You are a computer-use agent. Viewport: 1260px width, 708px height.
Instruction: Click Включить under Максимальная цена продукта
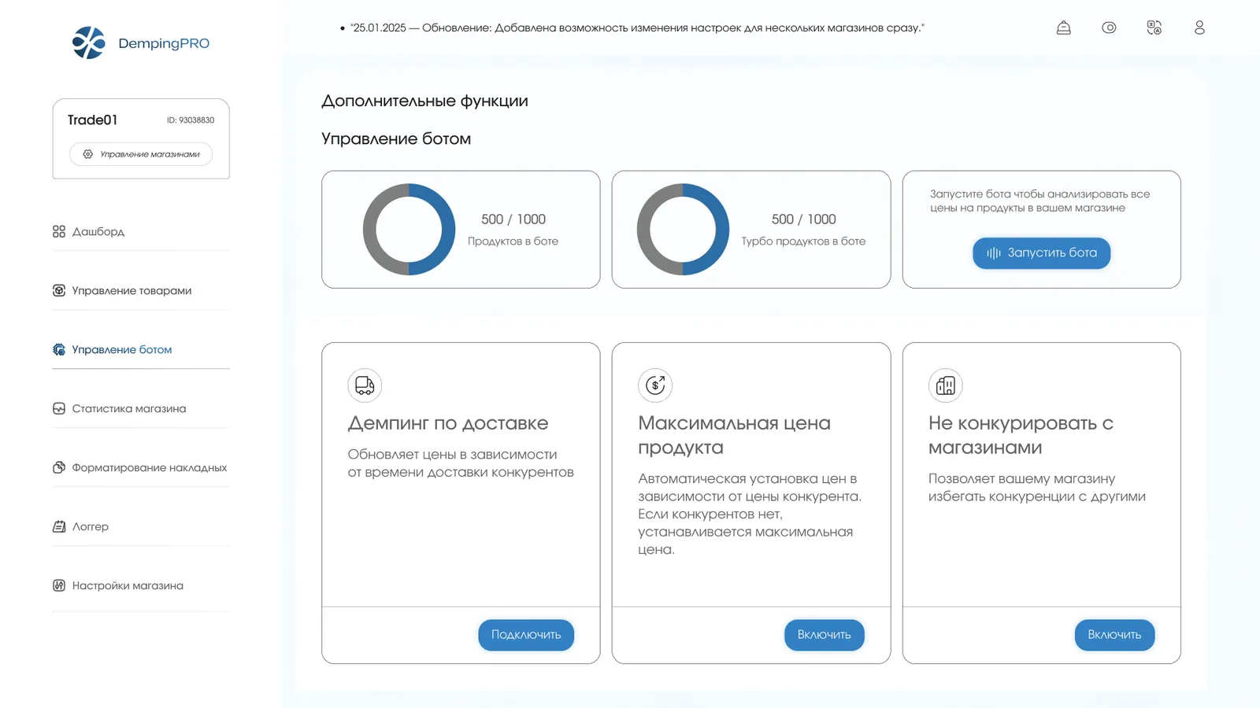[824, 635]
